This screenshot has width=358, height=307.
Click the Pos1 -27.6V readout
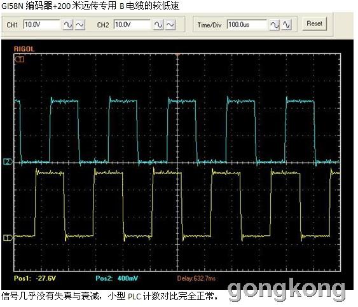[35, 278]
